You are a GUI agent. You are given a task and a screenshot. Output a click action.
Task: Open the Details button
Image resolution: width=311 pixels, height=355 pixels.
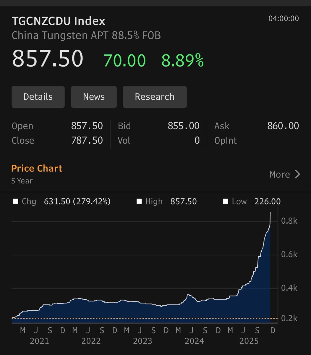point(38,97)
